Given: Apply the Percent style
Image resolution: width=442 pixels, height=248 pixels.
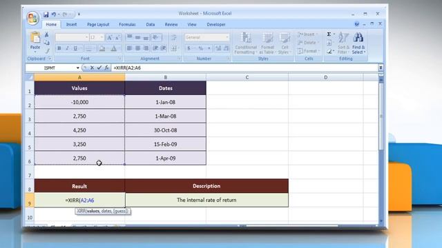Looking at the screenshot, I should (x=201, y=48).
